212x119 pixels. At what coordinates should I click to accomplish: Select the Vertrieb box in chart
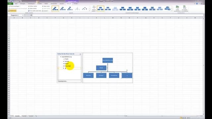tap(88, 75)
